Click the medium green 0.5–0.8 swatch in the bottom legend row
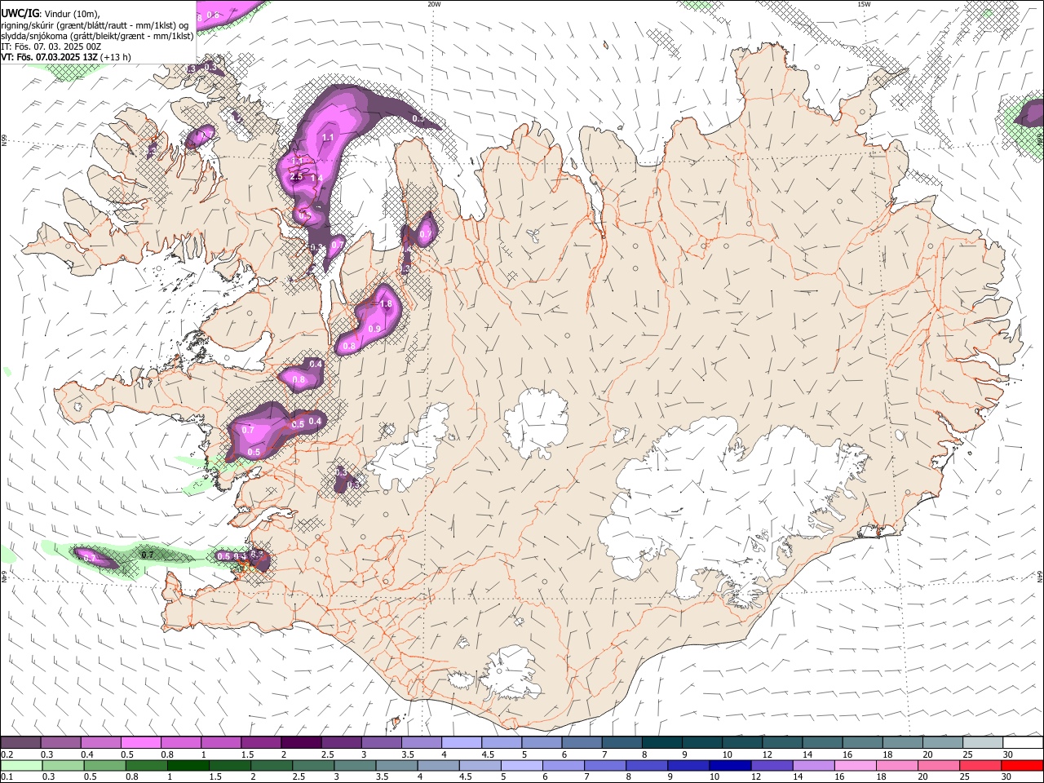Viewport: 1044px width, 783px height. point(104,765)
